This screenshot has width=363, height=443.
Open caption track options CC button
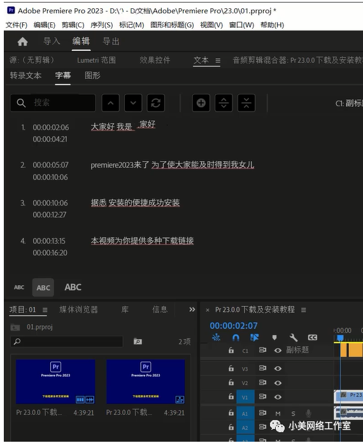(x=313, y=337)
